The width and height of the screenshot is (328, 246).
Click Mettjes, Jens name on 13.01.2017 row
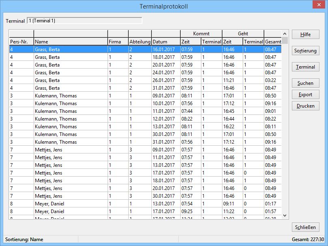71,165
